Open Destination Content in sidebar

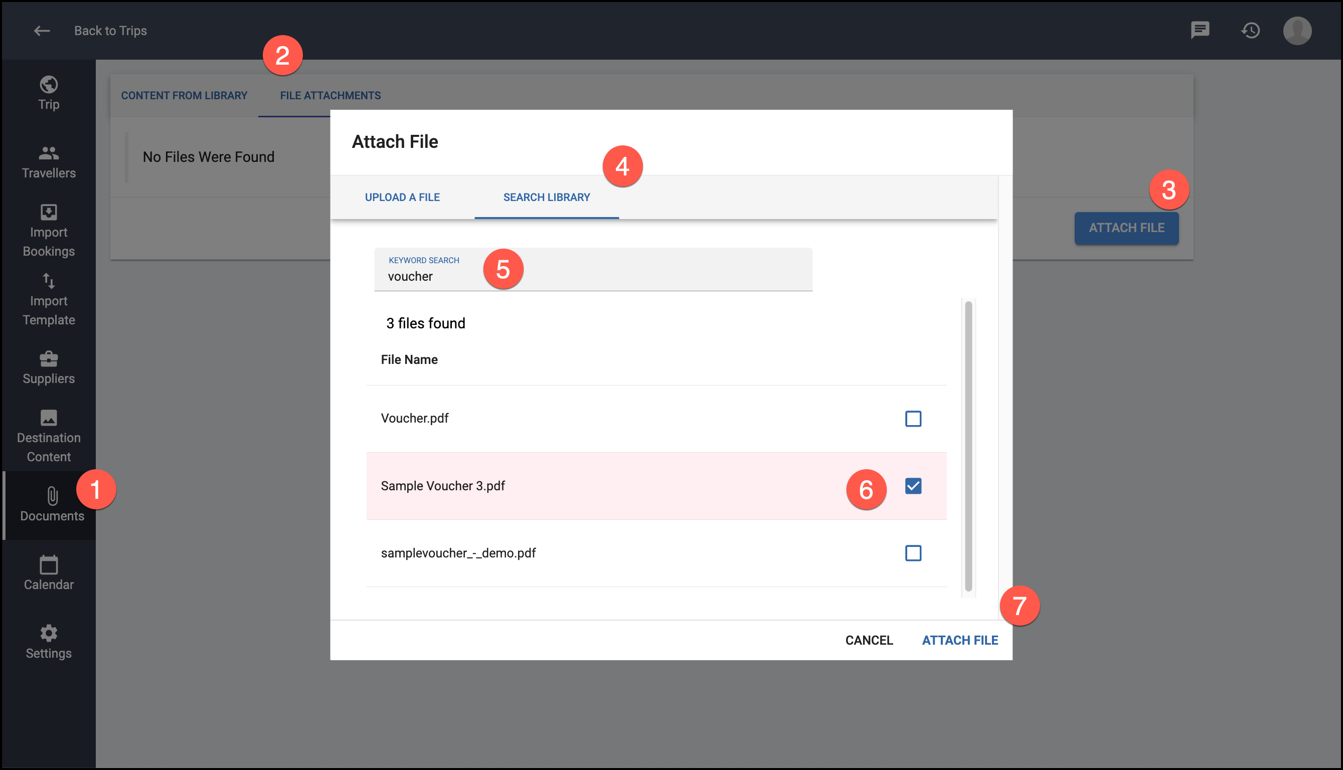click(49, 436)
